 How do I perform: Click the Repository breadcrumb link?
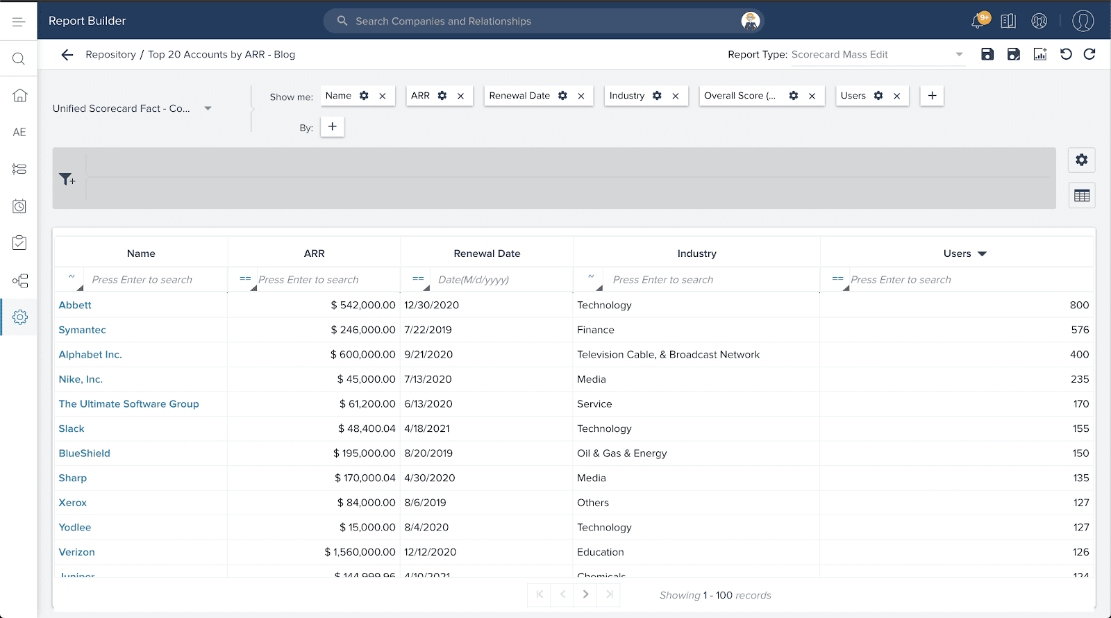tap(110, 55)
